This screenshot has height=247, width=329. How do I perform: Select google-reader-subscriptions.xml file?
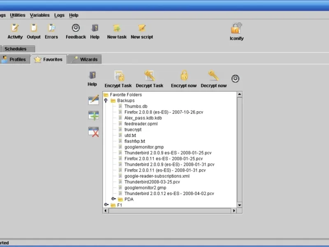tap(157, 176)
